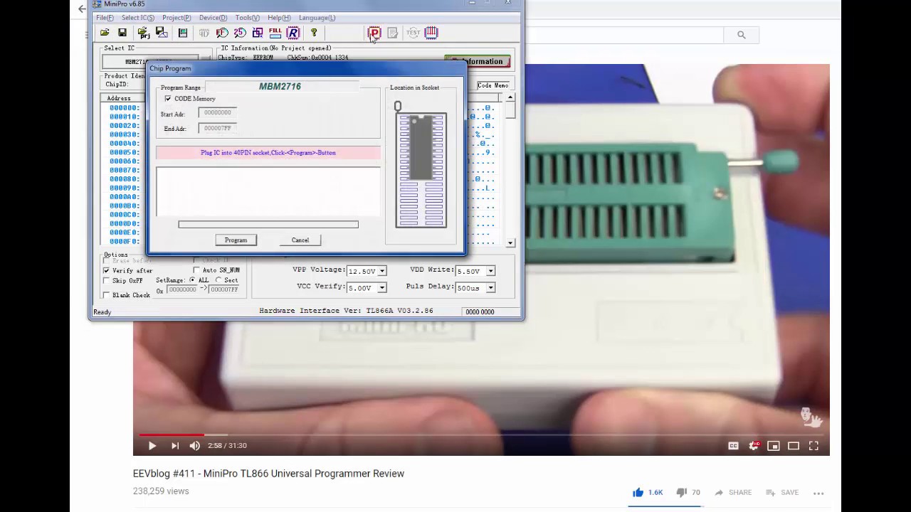Click the blue chip-select toolbar icon
The width and height of the screenshot is (911, 512).
[x=258, y=33]
